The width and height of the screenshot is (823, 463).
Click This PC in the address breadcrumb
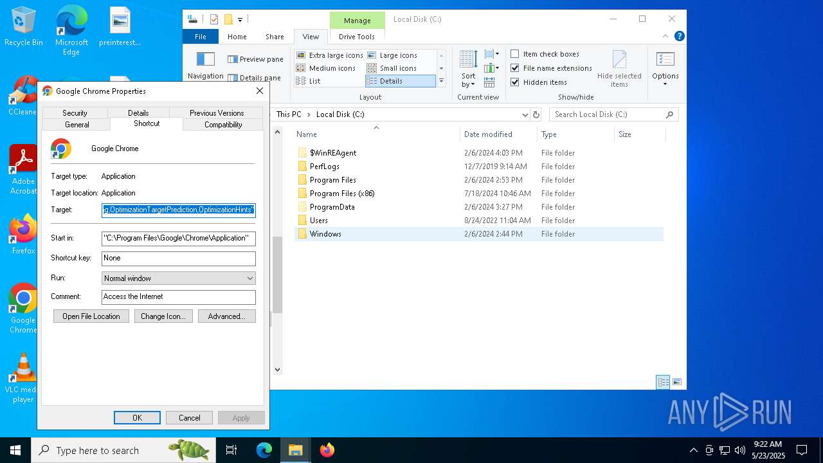[x=289, y=114]
